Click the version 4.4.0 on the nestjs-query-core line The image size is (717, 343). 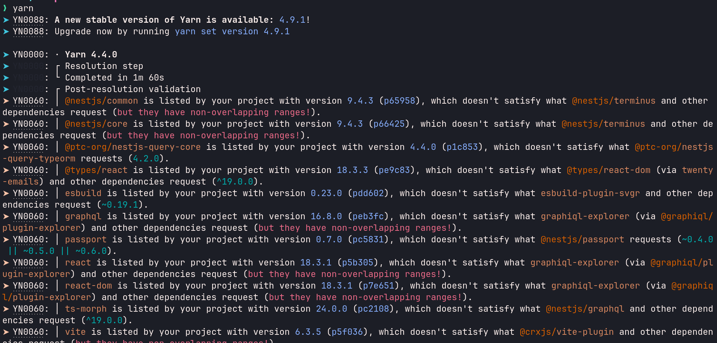pos(423,147)
